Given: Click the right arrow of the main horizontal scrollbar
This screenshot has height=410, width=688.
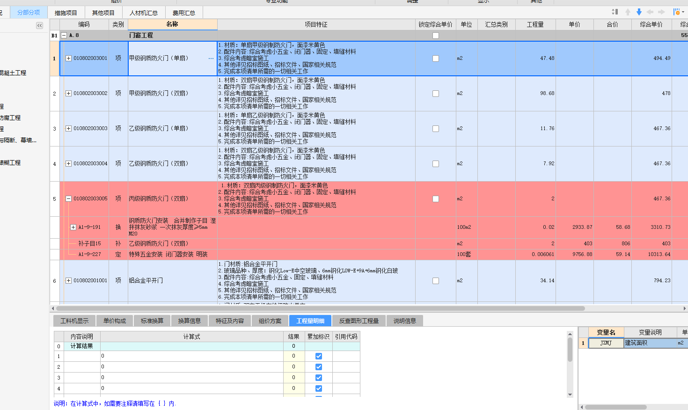Looking at the screenshot, I should [685, 308].
